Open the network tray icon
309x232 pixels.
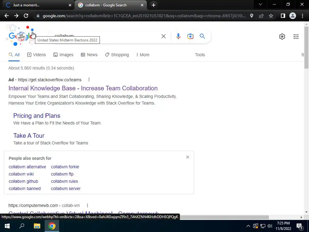tap(263, 226)
